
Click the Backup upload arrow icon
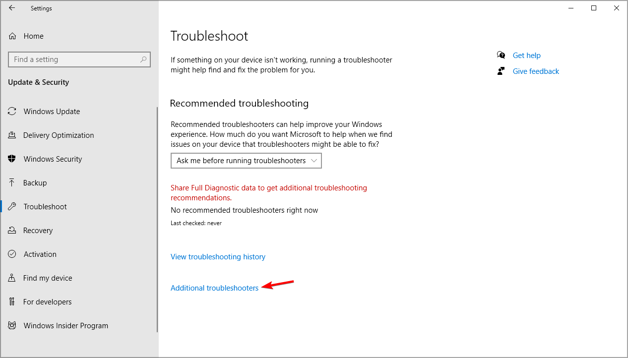tap(12, 183)
